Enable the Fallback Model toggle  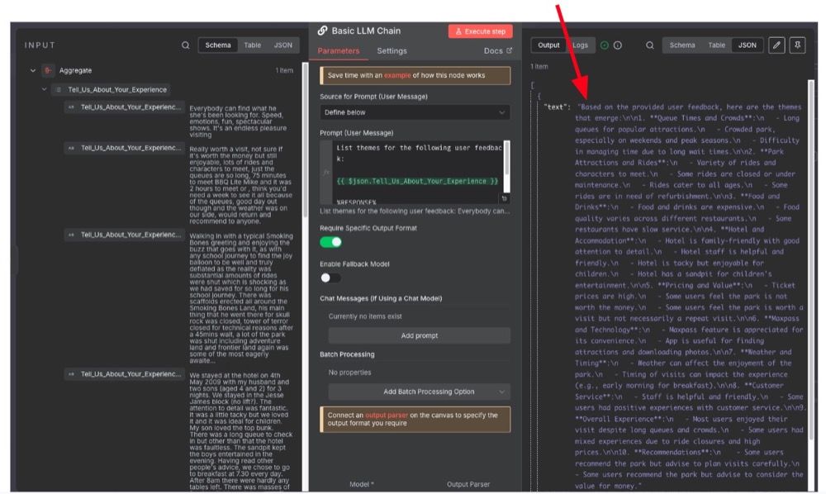[x=330, y=278]
